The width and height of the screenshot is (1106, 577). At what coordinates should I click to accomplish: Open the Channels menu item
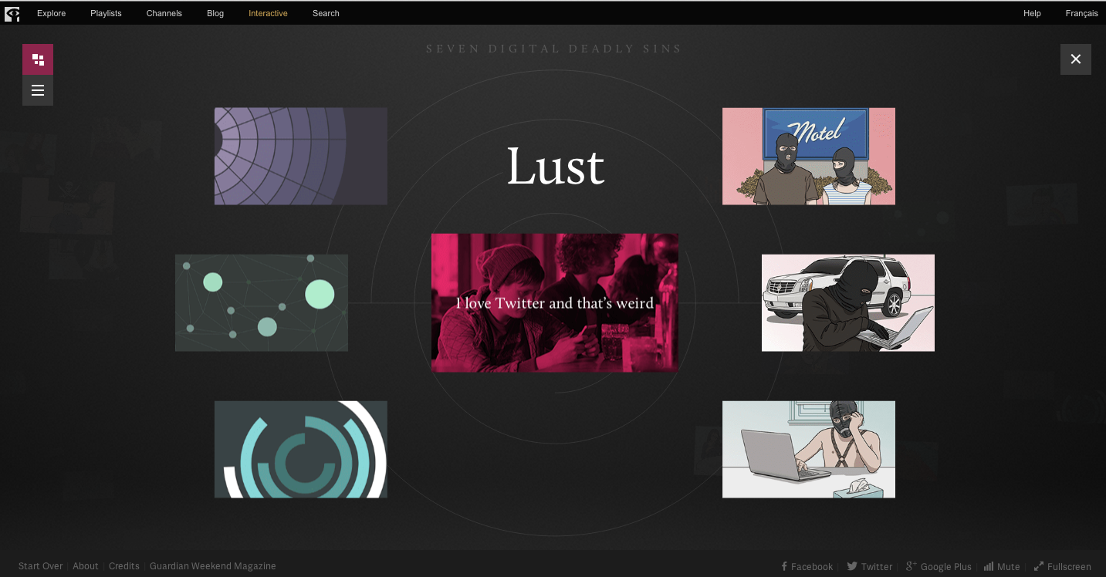pos(164,13)
